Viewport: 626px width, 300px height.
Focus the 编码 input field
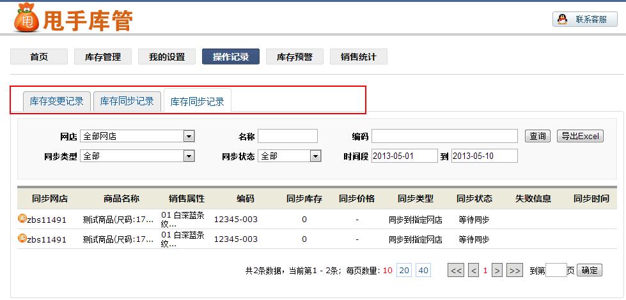click(445, 136)
